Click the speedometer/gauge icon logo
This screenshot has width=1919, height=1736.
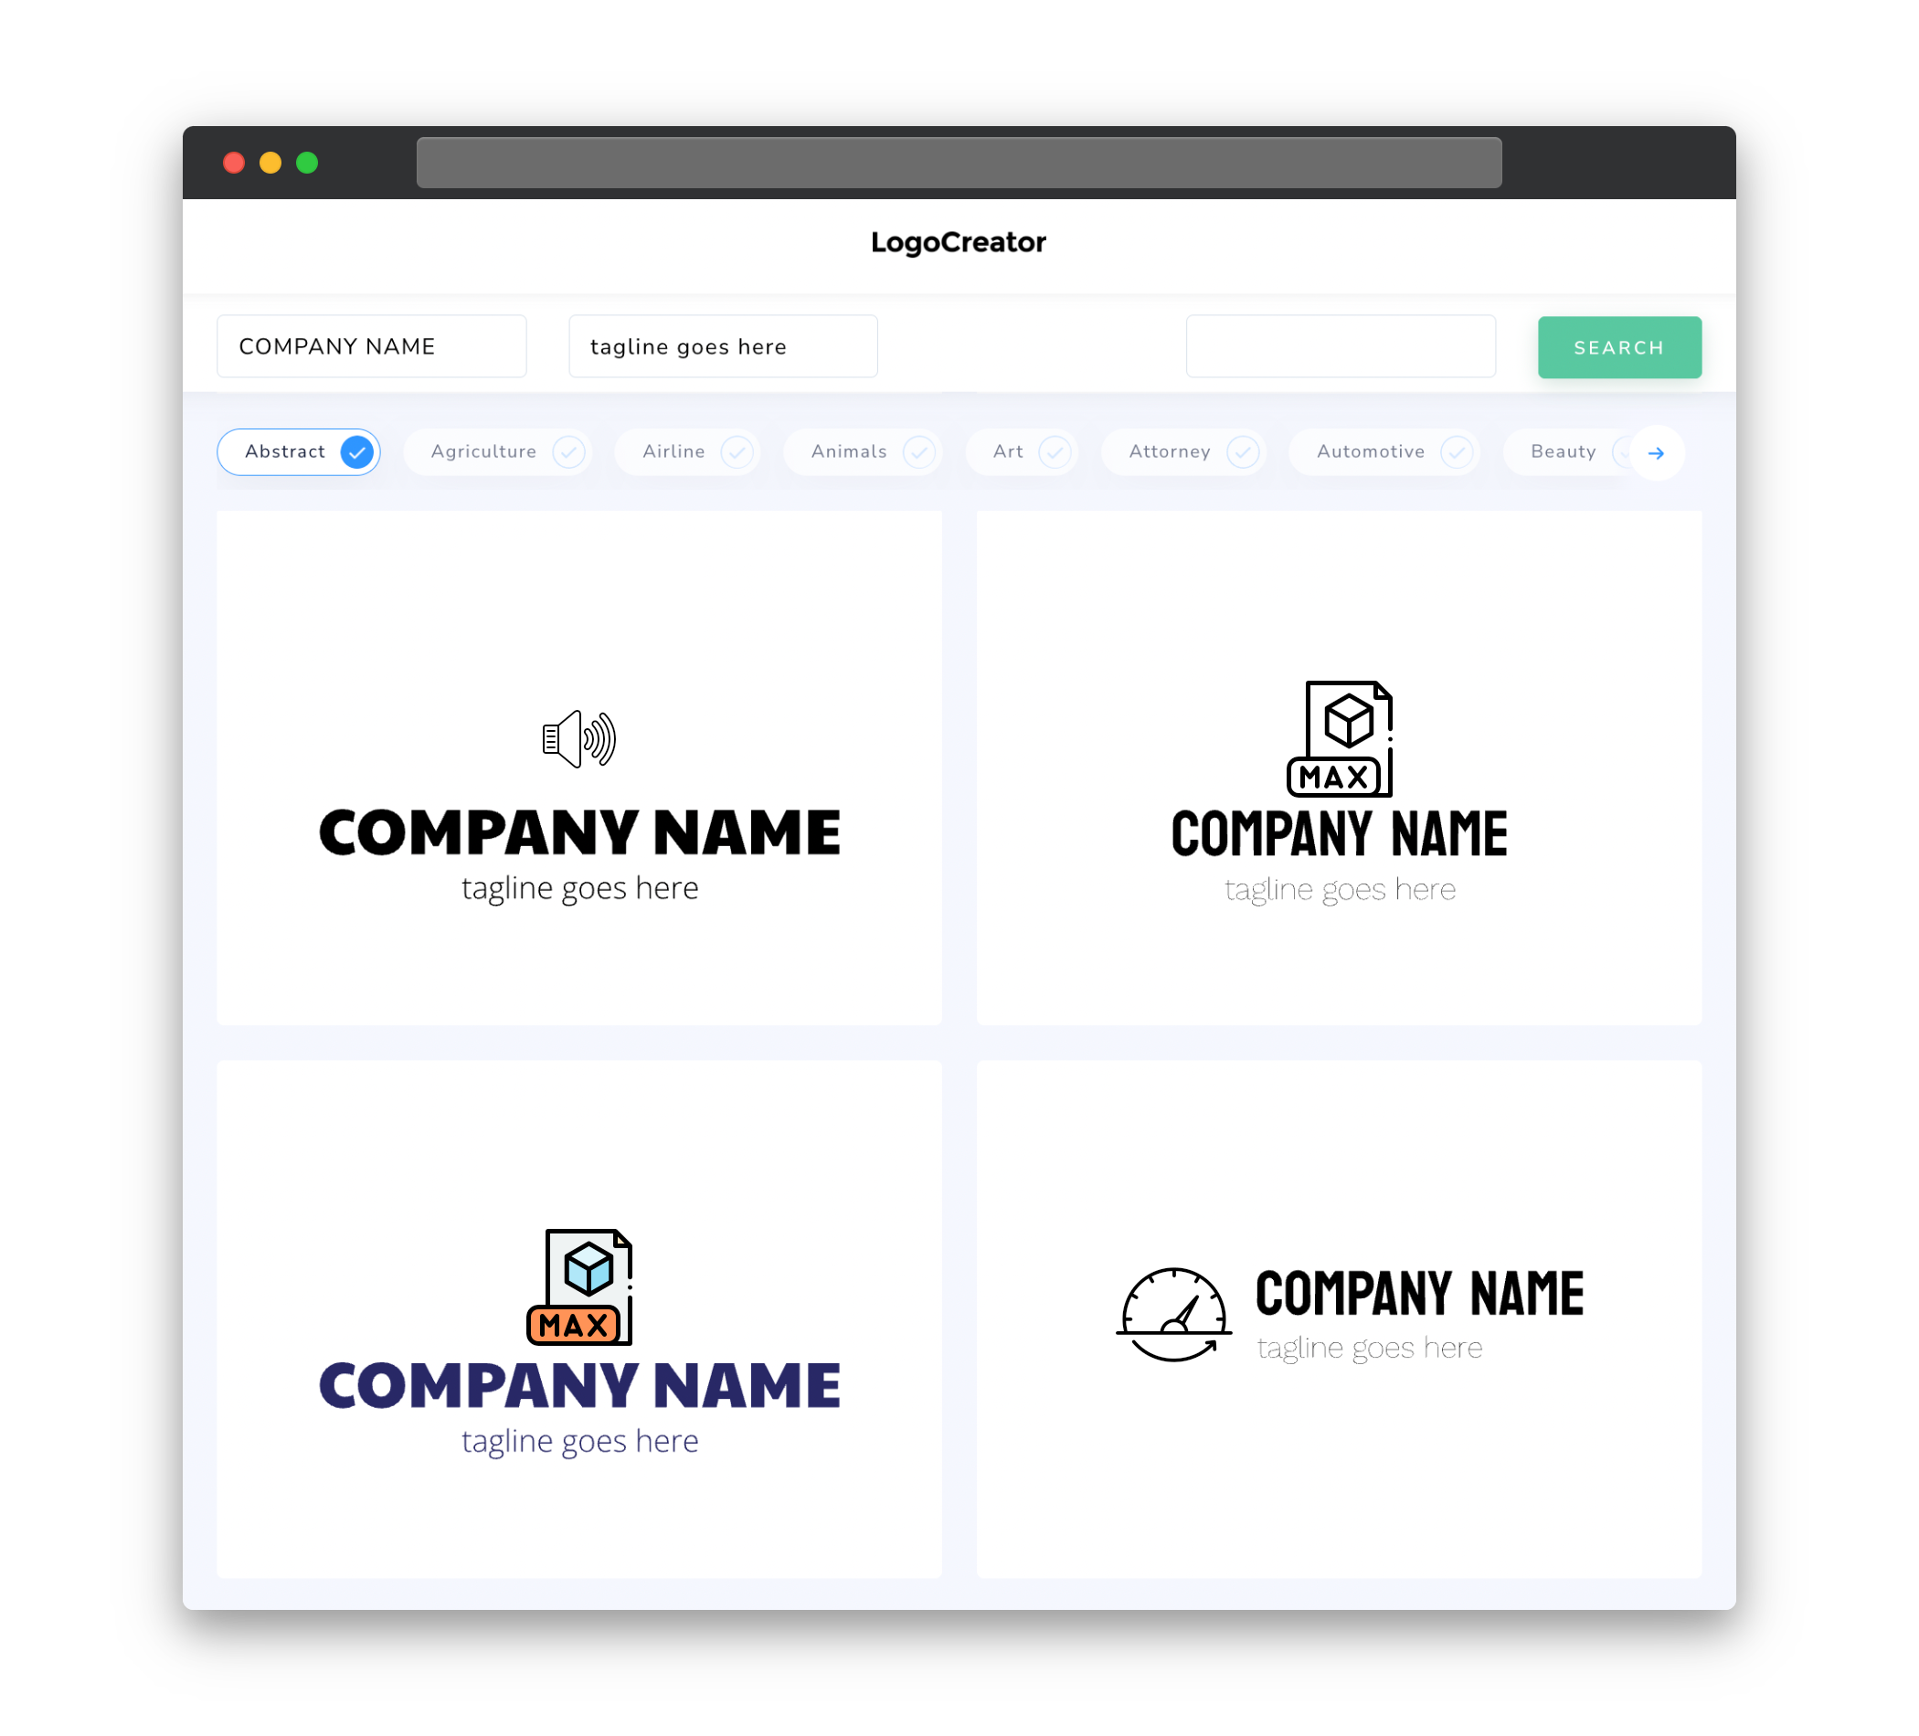click(1170, 1312)
